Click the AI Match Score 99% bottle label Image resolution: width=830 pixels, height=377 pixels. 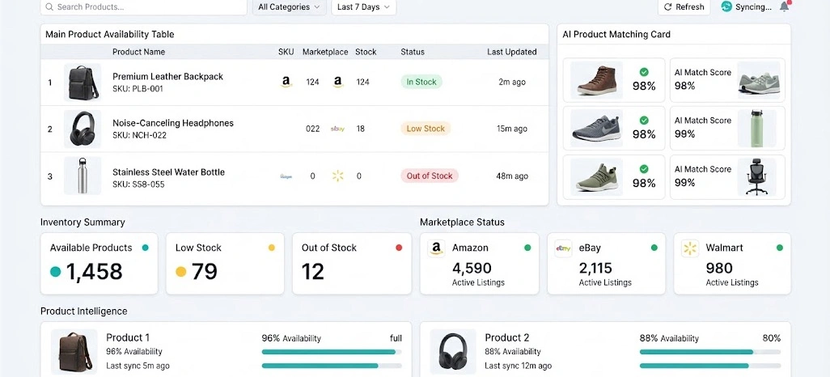[x=702, y=127]
